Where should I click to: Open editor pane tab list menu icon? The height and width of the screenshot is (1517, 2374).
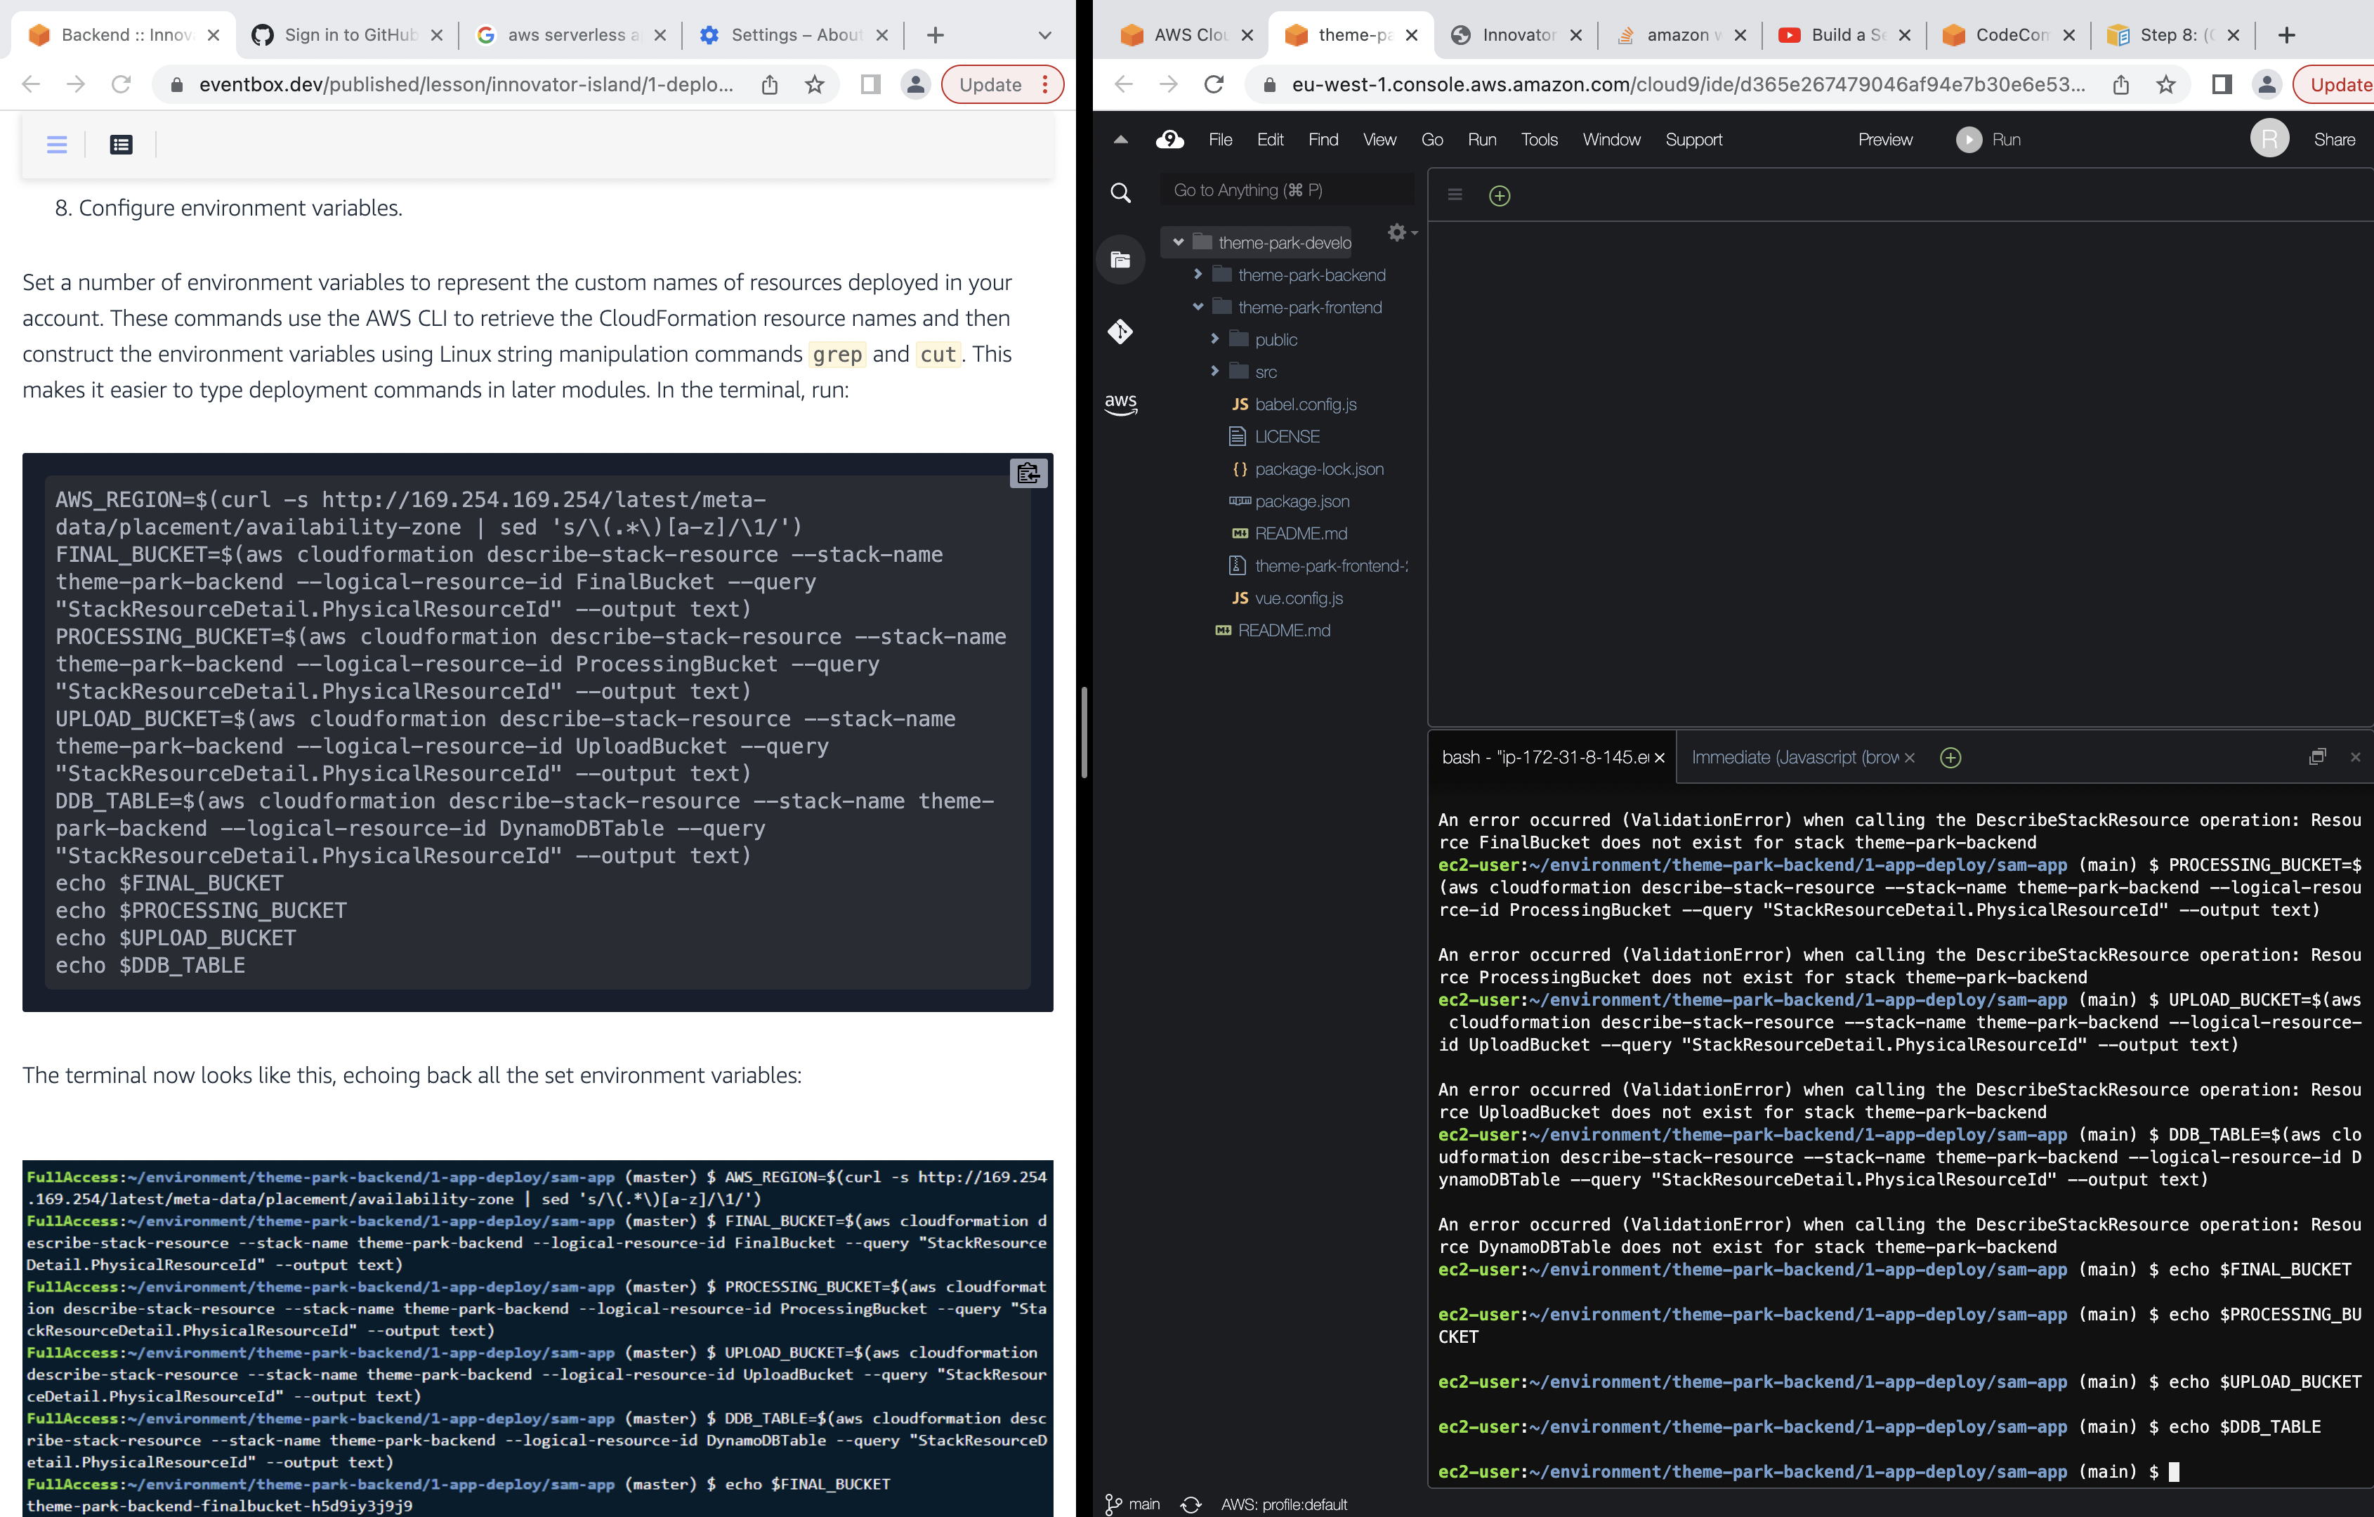pyautogui.click(x=1454, y=195)
